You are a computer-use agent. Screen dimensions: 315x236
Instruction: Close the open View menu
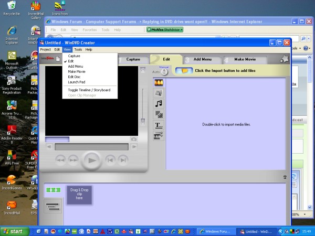click(67, 50)
